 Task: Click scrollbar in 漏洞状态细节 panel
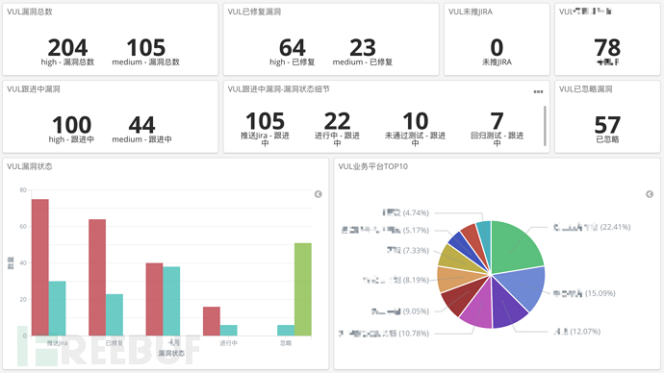(545, 126)
